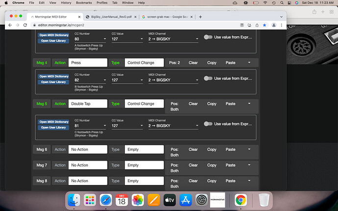The height and width of the screenshot is (211, 338).
Task: Open Chrome View menu
Action: tap(52, 3)
